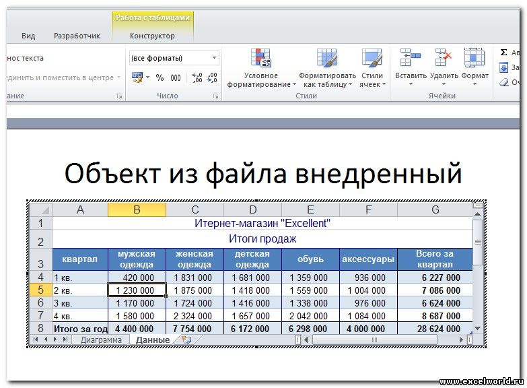Click the AutoSum sigma icon
527x388 pixels.
[503, 53]
